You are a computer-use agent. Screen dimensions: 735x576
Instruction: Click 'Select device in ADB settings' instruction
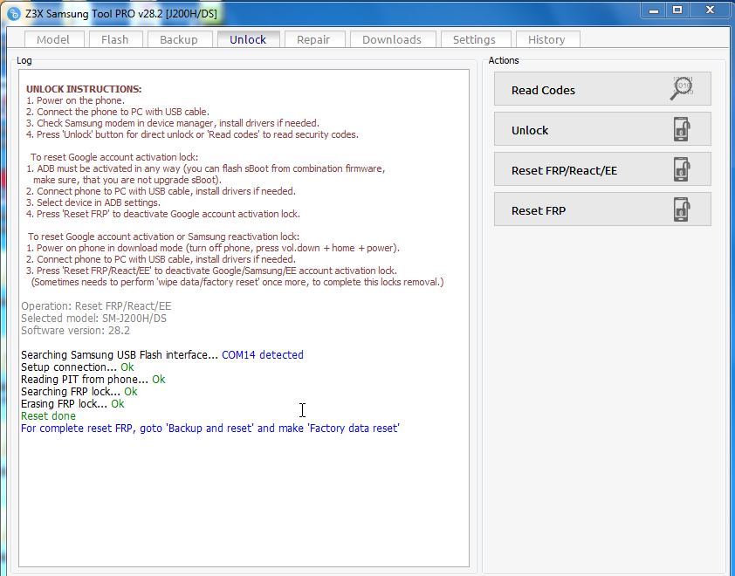[93, 202]
